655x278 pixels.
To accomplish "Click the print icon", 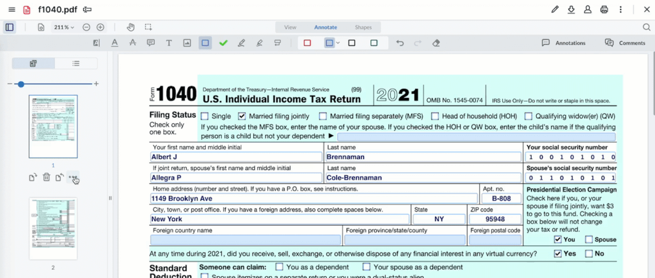I will [x=604, y=10].
